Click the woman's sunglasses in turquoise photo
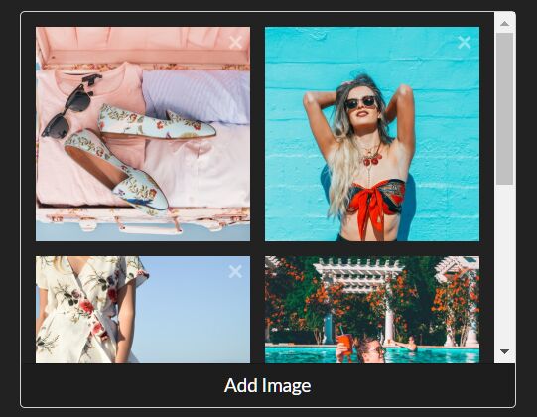 tap(360, 102)
